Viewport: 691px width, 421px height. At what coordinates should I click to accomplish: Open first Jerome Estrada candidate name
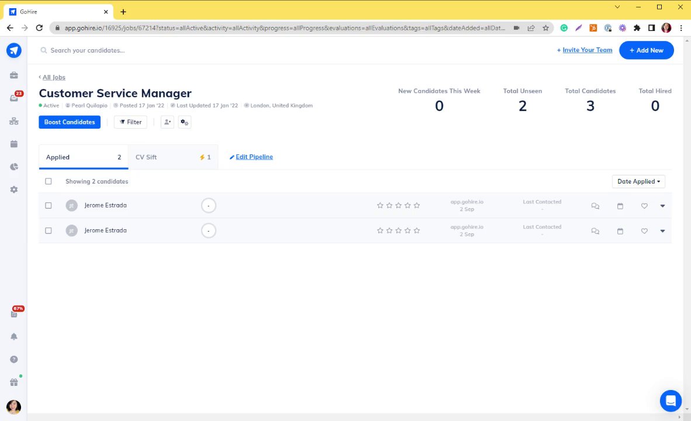tap(105, 205)
